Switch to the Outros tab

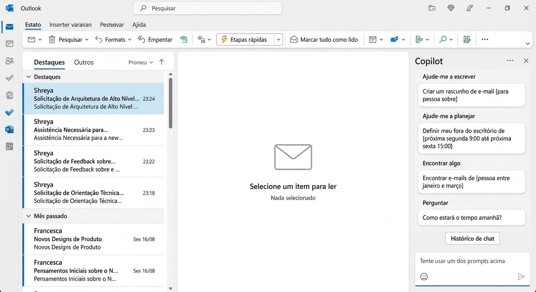83,62
